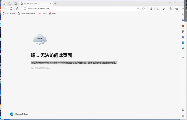The height and width of the screenshot is (120, 187).
Task: View site information icon in address bar
Action: point(25,9)
